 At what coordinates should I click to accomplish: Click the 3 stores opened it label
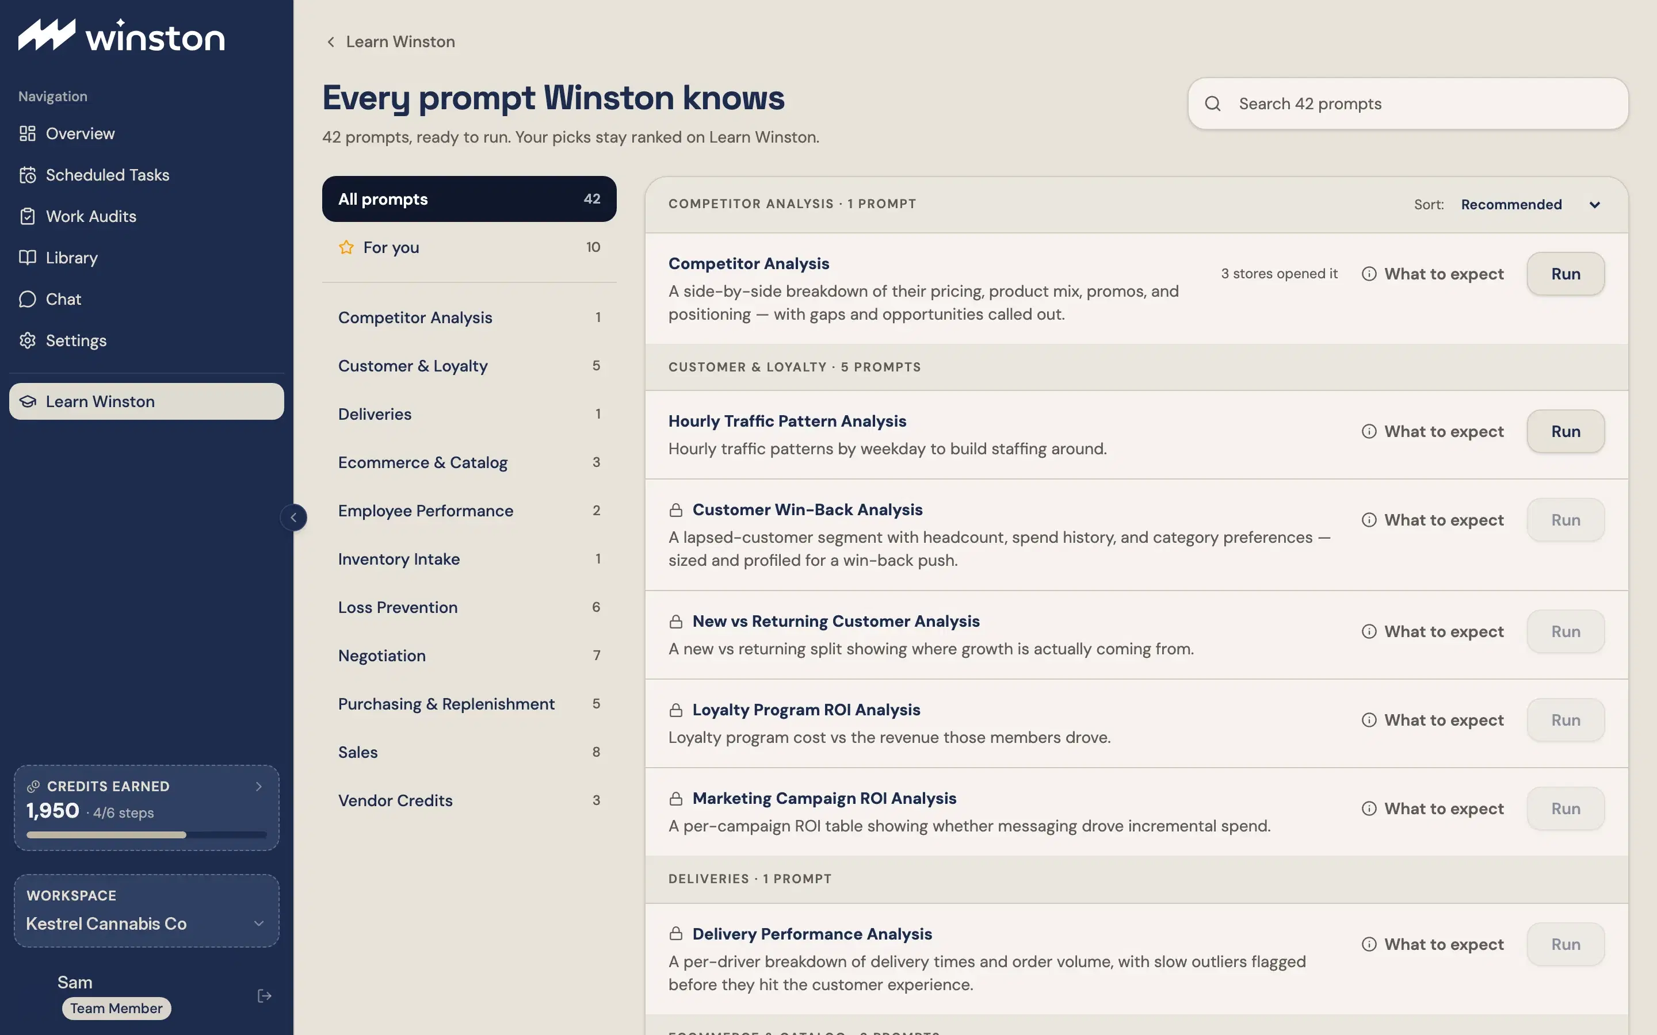tap(1279, 274)
